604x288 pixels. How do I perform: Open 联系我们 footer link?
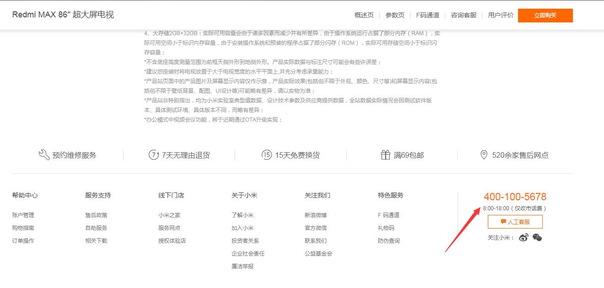316,240
